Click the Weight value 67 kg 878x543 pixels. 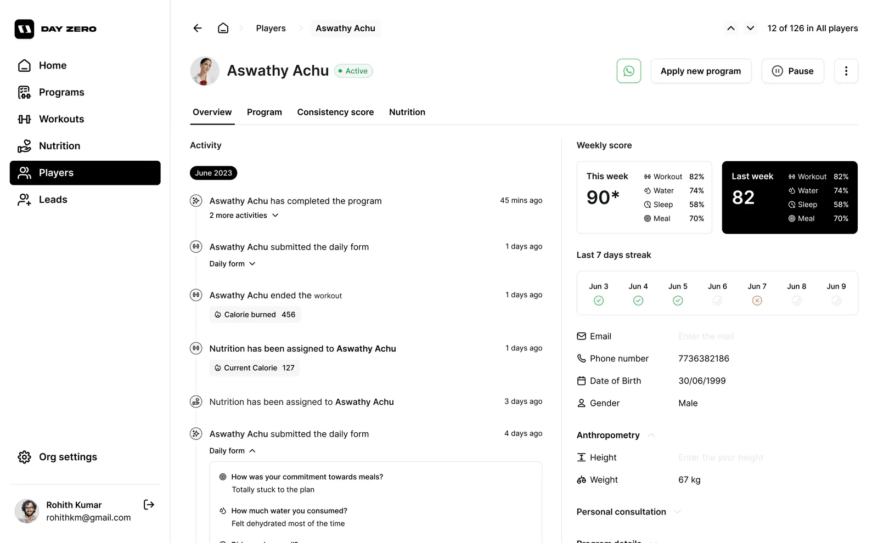(689, 480)
